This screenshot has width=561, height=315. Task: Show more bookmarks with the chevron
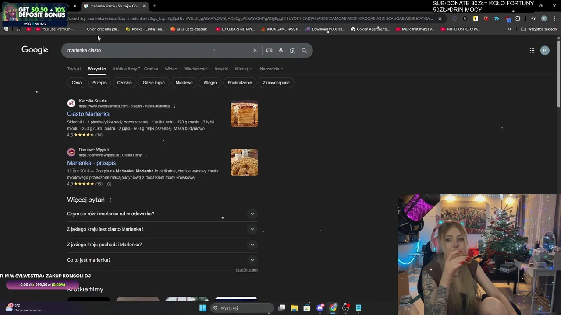(509, 29)
